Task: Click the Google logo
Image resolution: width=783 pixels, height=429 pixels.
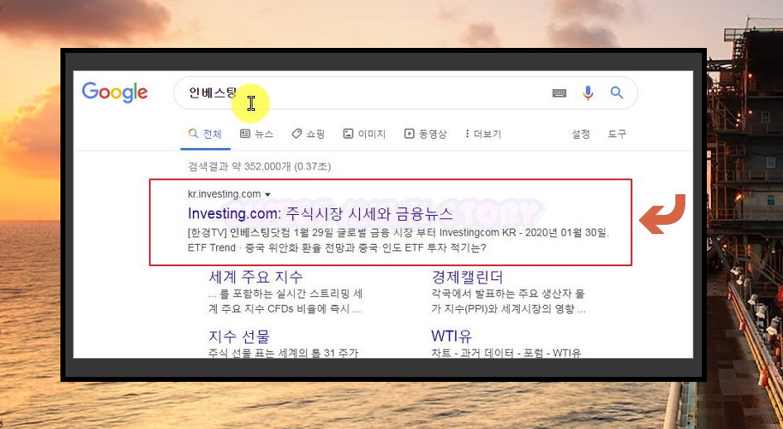Action: (x=114, y=93)
